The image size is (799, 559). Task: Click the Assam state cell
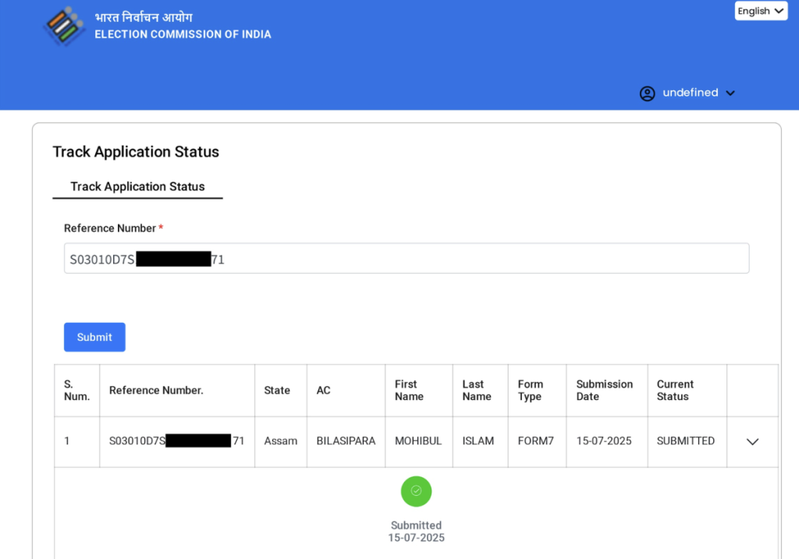coord(280,441)
